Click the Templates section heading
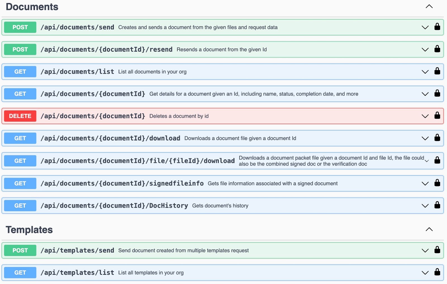Screen dimensions: 447x284 coord(29,230)
